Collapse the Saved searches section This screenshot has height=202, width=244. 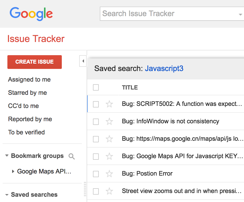tap(7, 195)
